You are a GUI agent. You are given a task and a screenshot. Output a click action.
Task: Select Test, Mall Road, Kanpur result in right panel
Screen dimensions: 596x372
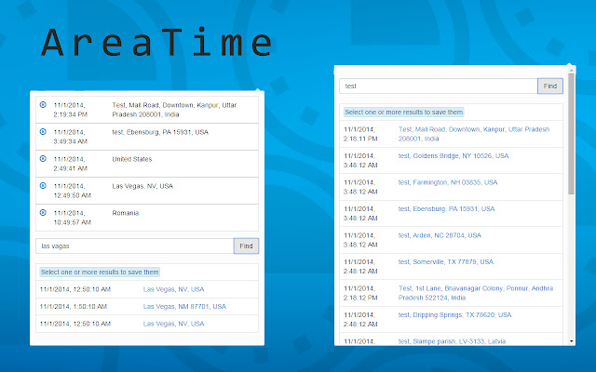[474, 134]
